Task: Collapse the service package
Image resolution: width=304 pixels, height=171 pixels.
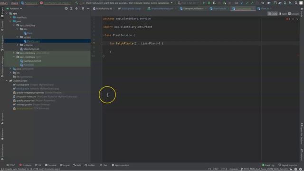Action: pos(18,37)
